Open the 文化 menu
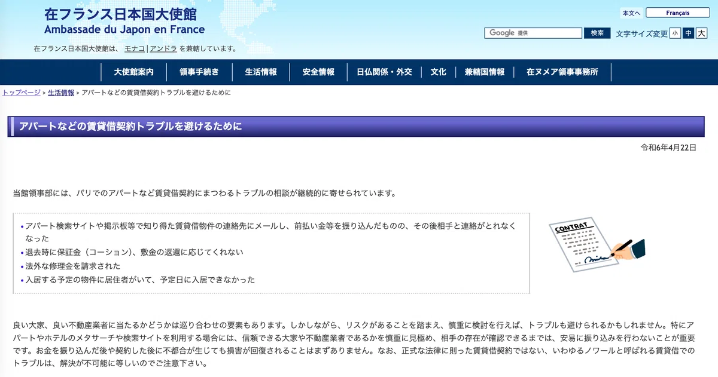The width and height of the screenshot is (718, 377). 439,72
